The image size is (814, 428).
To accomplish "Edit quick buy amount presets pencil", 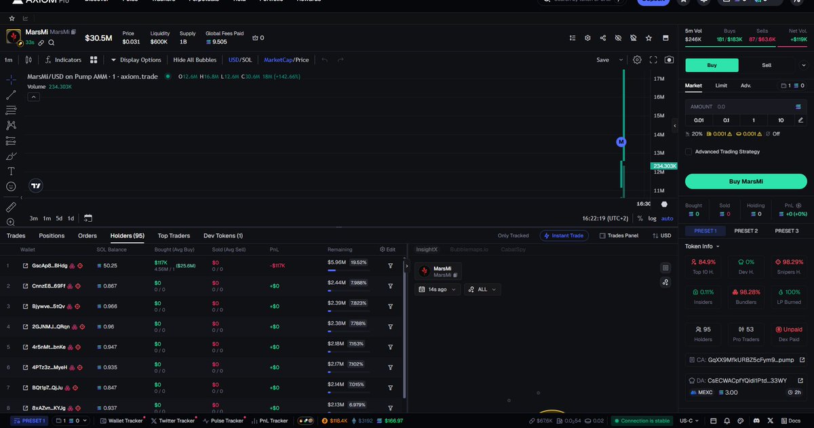I will point(800,120).
